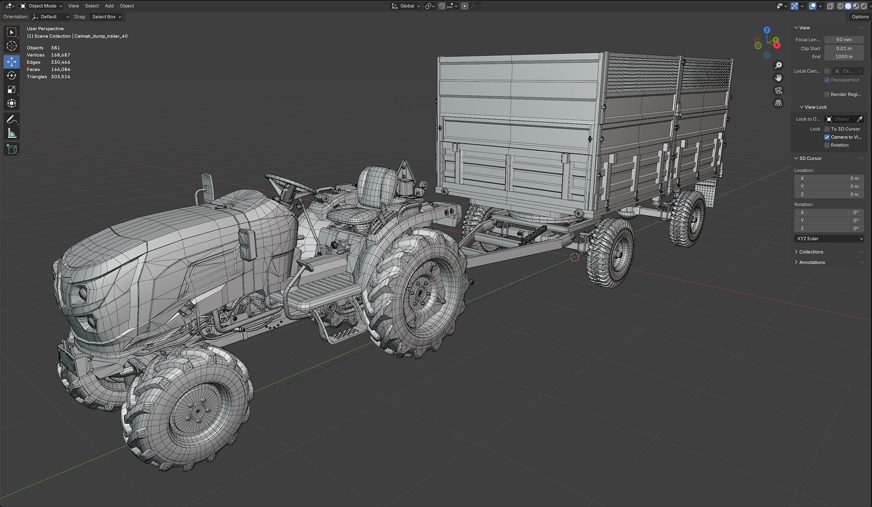Open the editor type dropdown
Viewport: 872px width, 507px height.
[x=10, y=6]
